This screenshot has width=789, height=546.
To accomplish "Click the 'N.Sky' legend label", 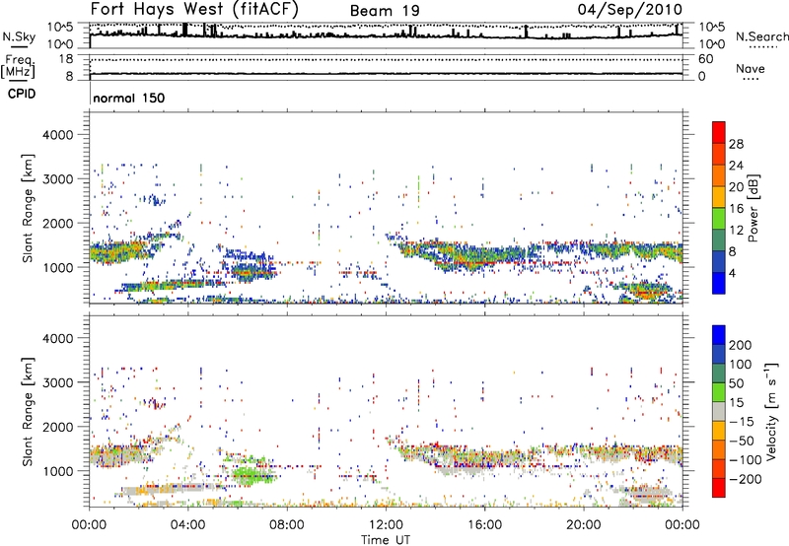I will tap(19, 36).
